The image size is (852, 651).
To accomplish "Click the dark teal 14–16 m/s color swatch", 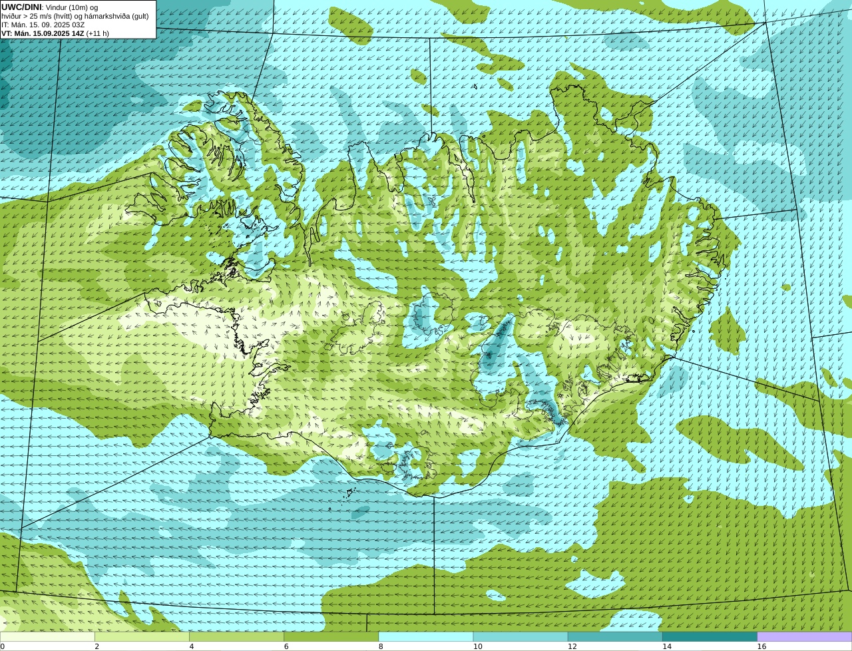I will click(710, 637).
